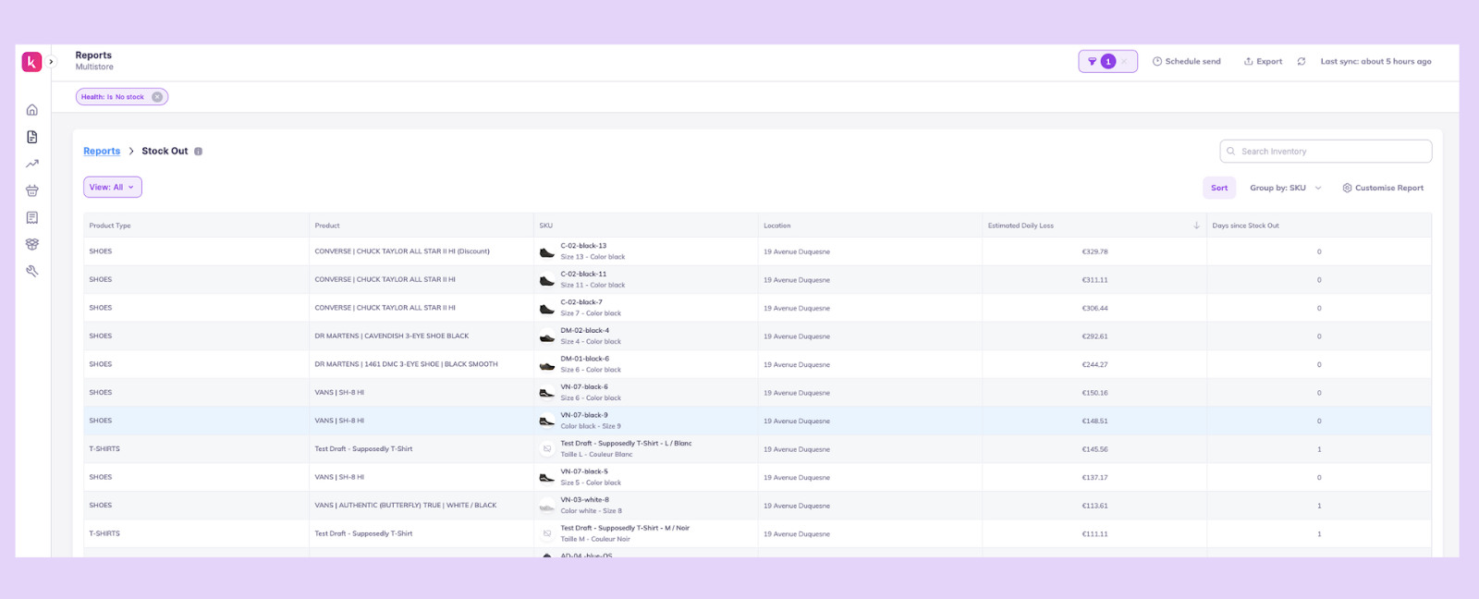Click shoe thumbnail for DM-02-black-4
Image resolution: width=1479 pixels, height=599 pixels.
[547, 336]
